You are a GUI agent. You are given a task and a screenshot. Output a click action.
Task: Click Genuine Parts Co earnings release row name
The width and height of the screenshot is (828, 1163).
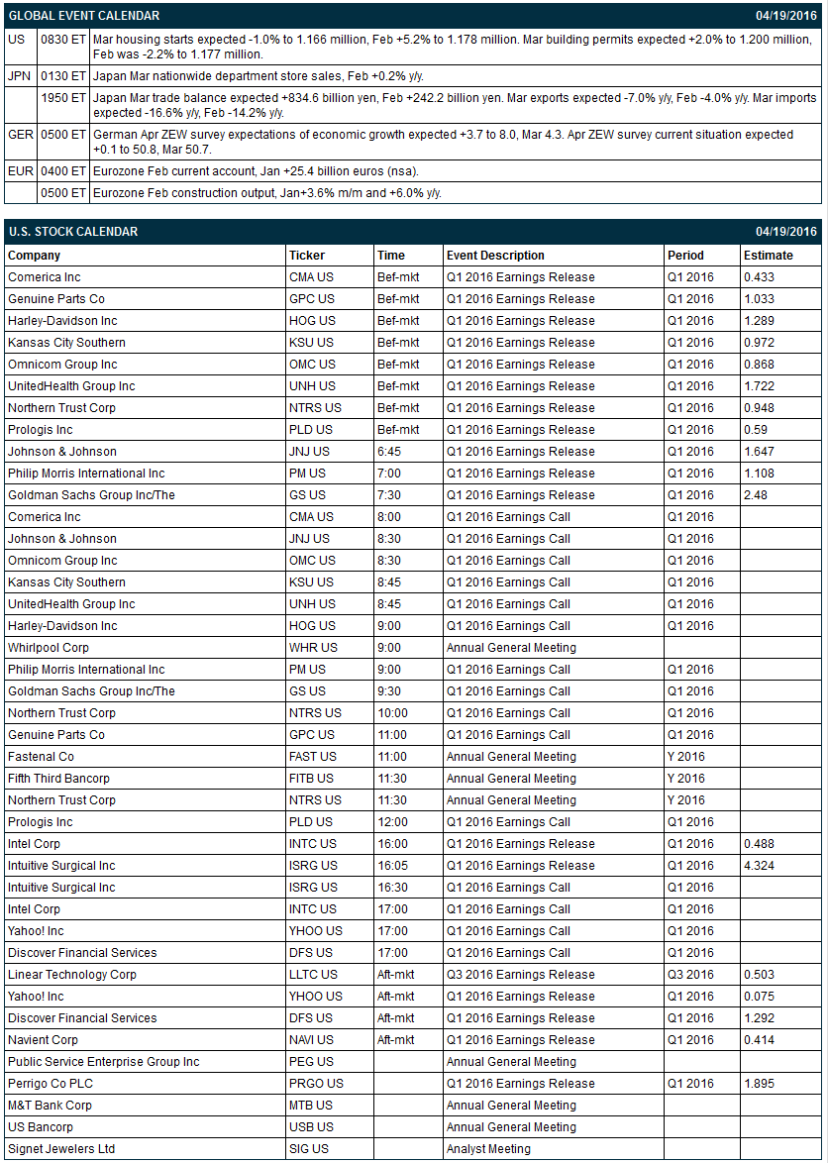[56, 299]
